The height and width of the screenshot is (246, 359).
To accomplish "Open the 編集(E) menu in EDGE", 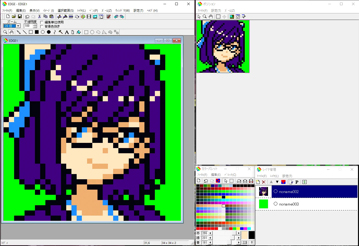I will click(21, 11).
